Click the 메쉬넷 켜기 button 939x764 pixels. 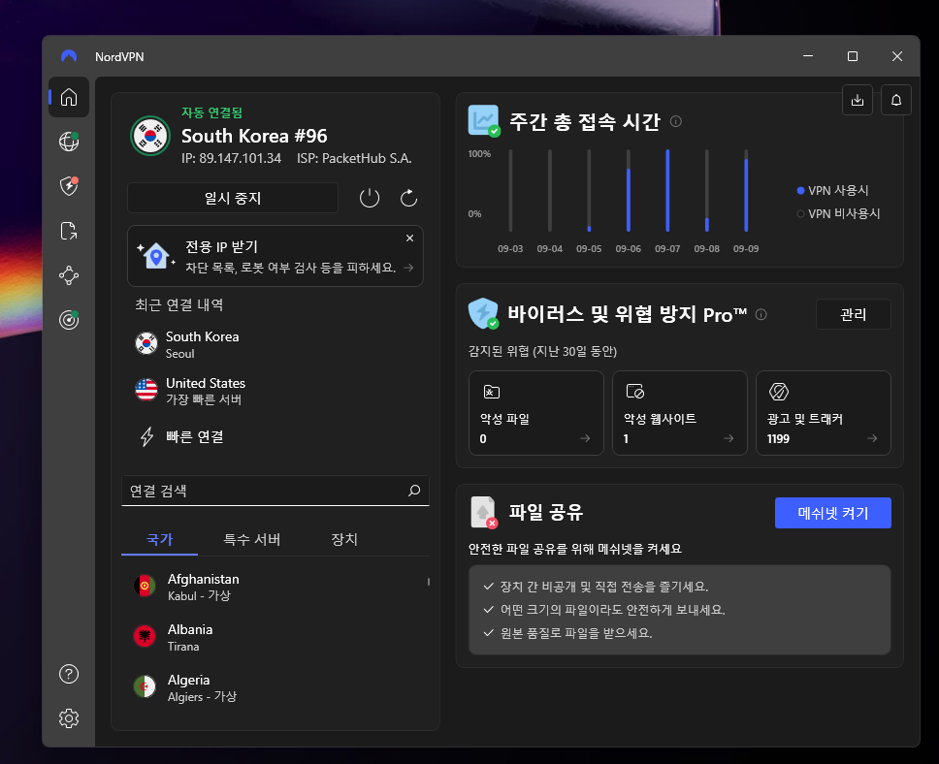[833, 513]
